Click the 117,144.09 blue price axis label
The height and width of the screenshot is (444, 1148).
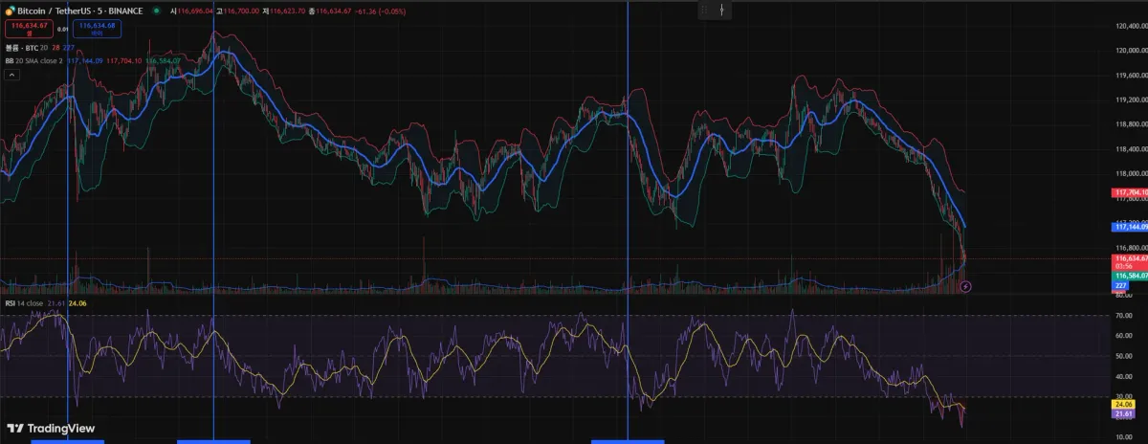tap(1129, 227)
